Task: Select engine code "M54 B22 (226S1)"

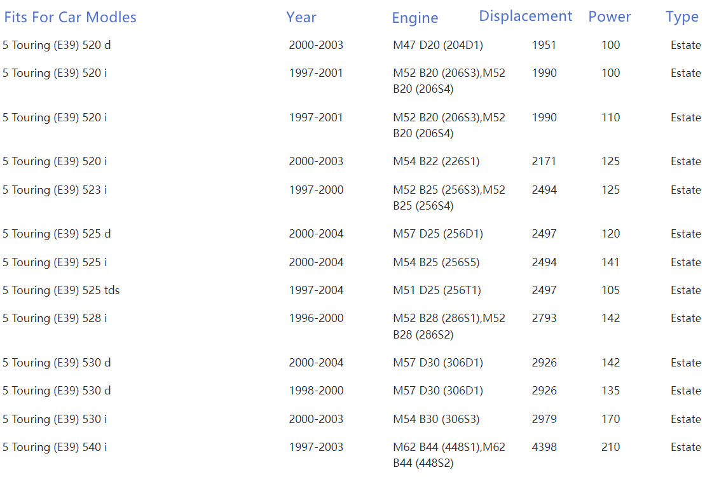Action: pyautogui.click(x=435, y=161)
